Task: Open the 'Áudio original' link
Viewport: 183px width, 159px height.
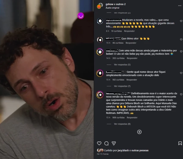Action: [112, 8]
